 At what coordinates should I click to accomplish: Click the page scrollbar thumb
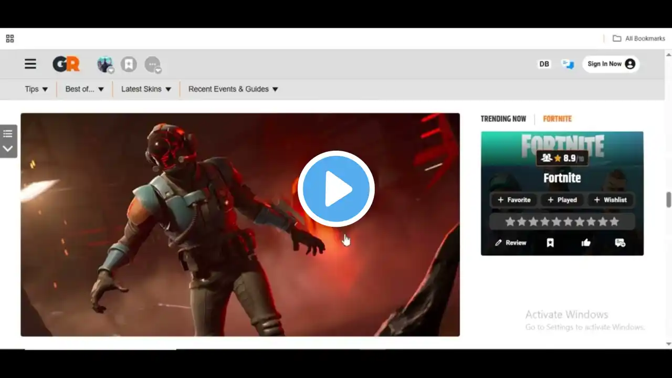click(x=669, y=199)
